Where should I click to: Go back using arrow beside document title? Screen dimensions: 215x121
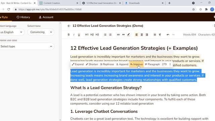click(x=69, y=26)
